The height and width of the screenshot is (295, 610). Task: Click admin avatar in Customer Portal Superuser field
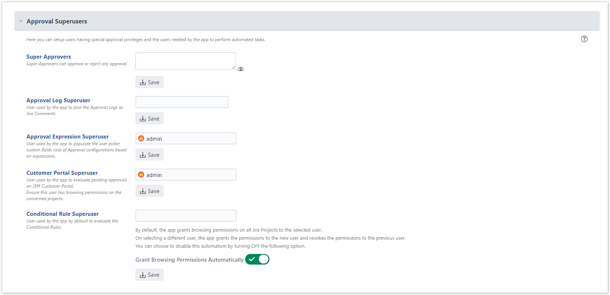[x=141, y=175]
